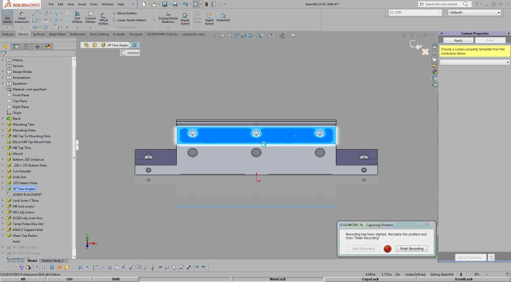Click the Finish Recording button
Viewport: 511px width, 282px height.
coord(411,249)
